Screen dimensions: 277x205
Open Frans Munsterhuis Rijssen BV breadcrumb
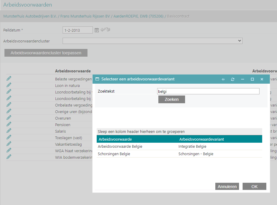click(85, 16)
